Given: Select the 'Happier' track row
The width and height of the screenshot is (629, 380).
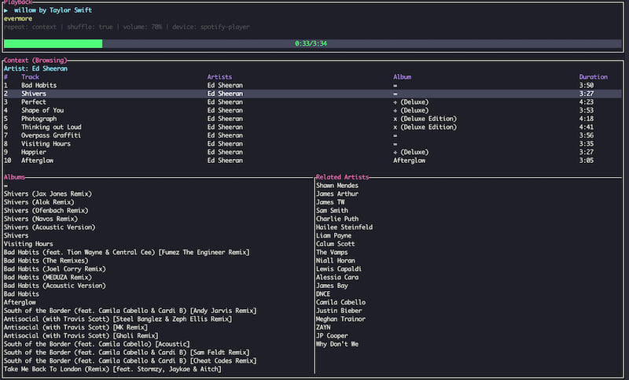Looking at the screenshot, I should click(x=312, y=152).
